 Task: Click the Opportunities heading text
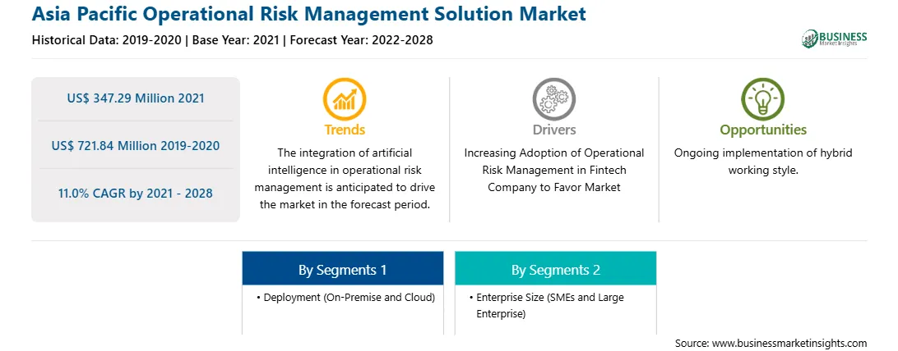(x=763, y=130)
